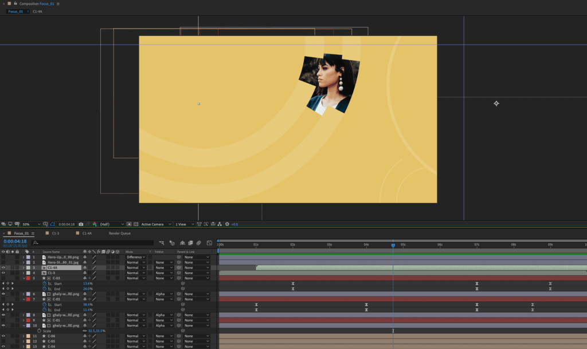
Task: Click the Start property stopwatch under C-03
Action: 45,283
